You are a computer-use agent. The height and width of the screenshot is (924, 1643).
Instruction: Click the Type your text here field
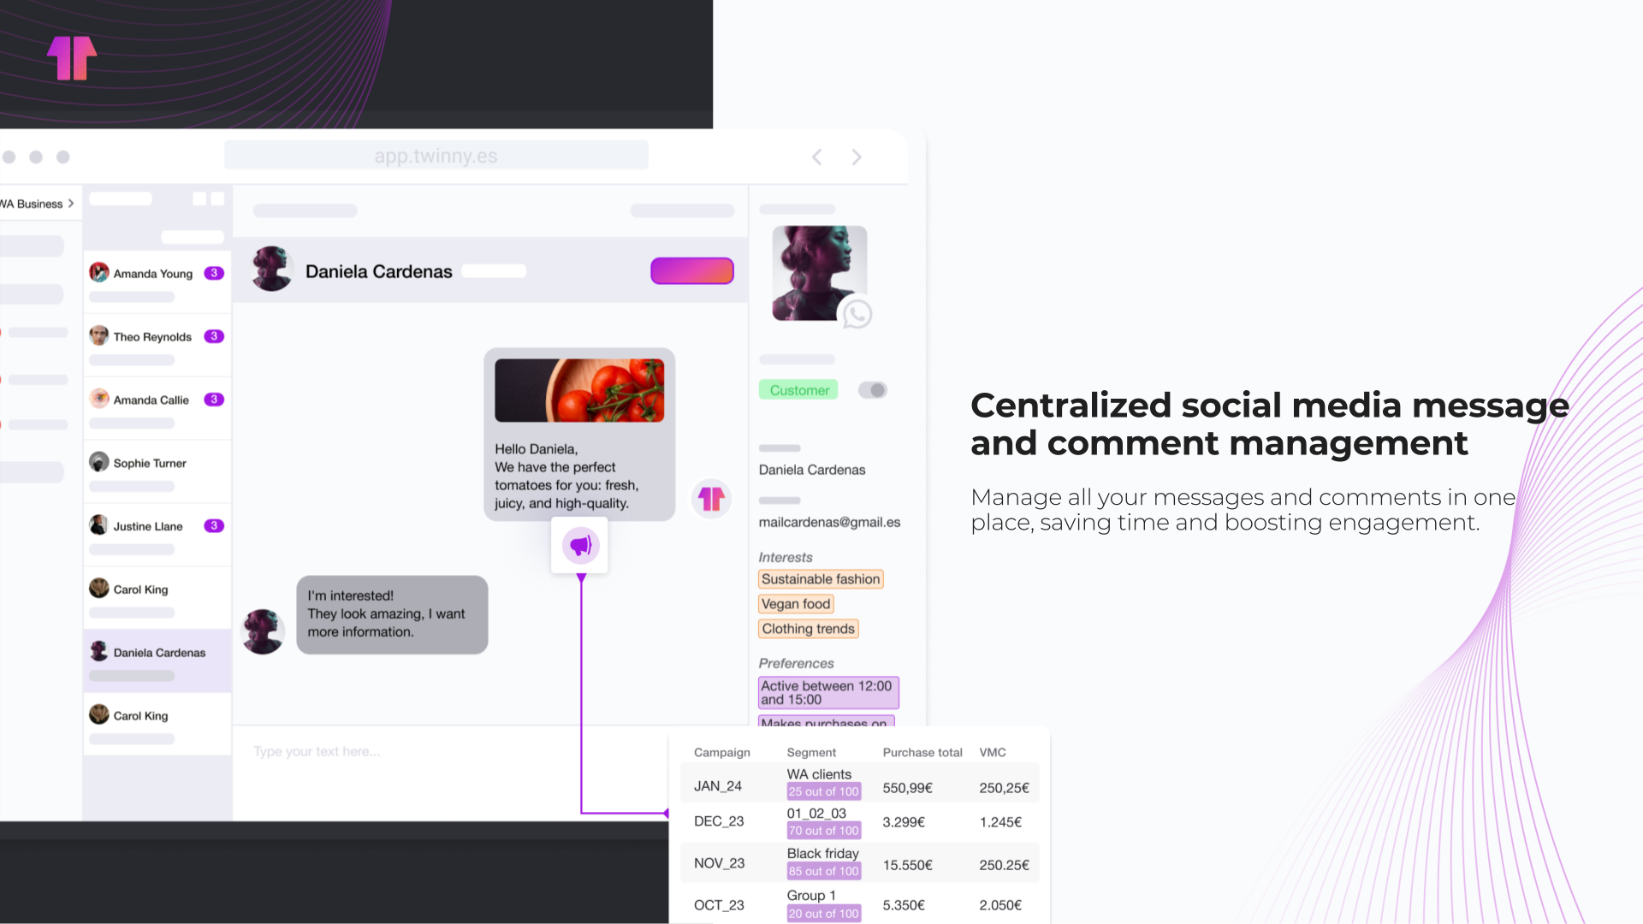coord(317,751)
